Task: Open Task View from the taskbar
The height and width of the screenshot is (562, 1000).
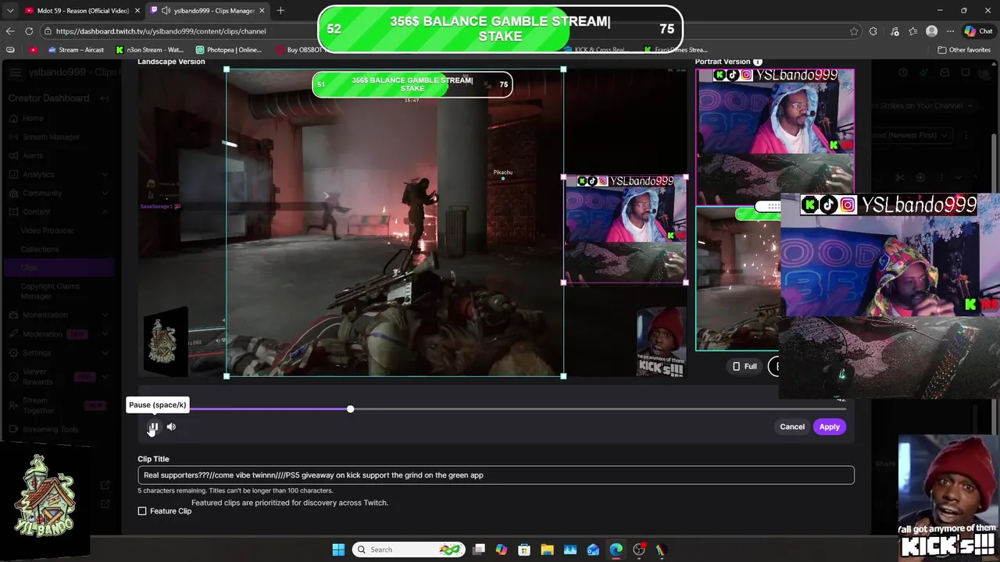Action: (479, 550)
